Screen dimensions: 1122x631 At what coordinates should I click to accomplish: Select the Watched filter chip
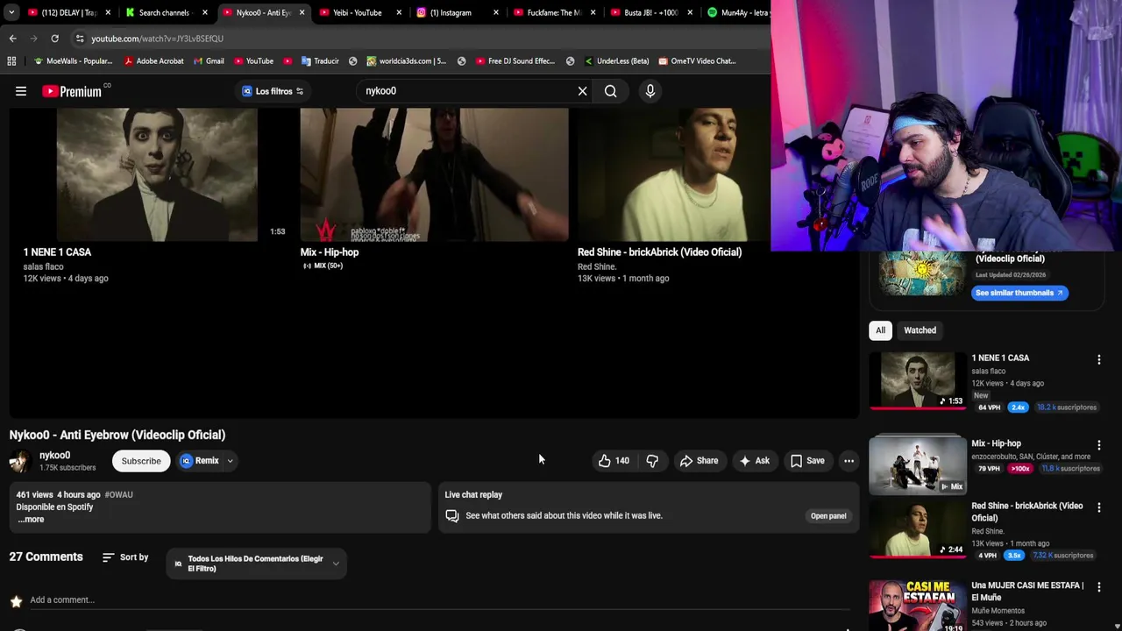click(920, 330)
